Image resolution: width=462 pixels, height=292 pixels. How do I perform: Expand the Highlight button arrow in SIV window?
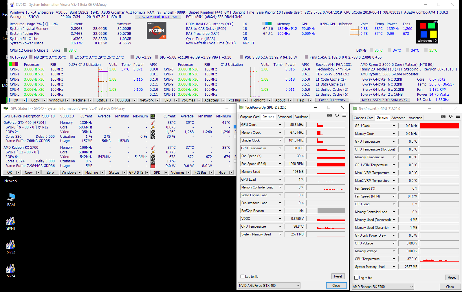269,100
